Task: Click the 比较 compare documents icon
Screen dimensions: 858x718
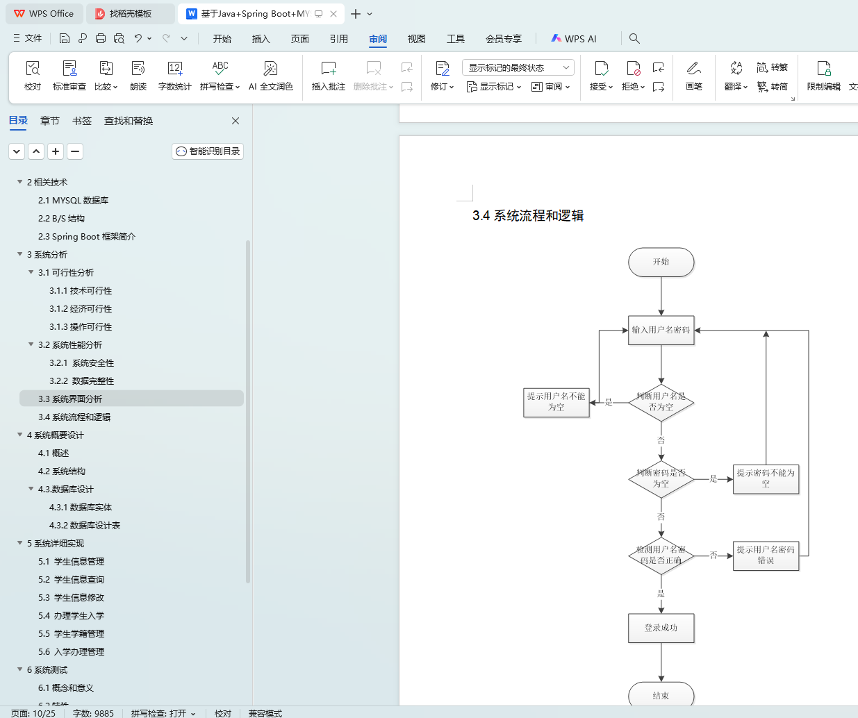Action: tap(106, 69)
